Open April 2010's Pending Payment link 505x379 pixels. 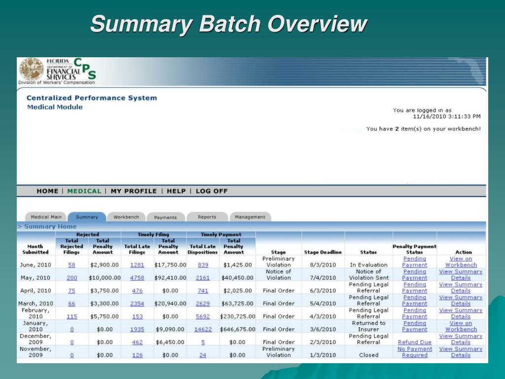coord(414,288)
